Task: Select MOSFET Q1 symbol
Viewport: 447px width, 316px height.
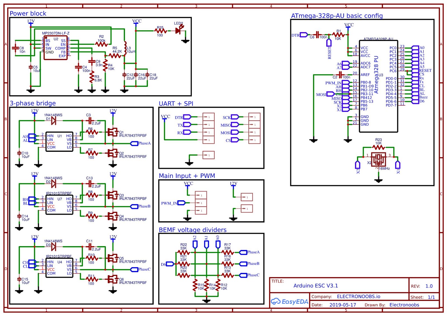Action: (113, 132)
